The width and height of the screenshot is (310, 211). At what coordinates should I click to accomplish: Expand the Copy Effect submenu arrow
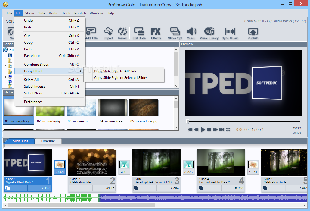coord(81,71)
